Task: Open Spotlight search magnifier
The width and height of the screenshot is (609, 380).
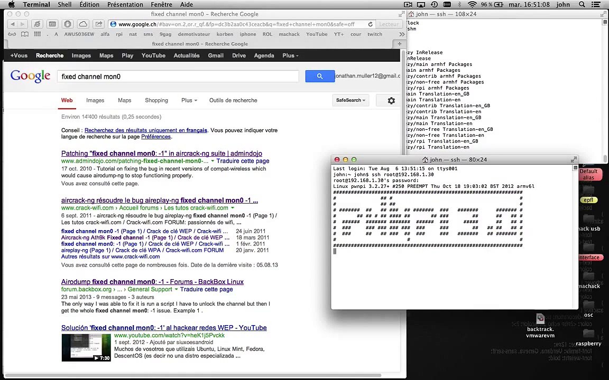Action: click(582, 4)
